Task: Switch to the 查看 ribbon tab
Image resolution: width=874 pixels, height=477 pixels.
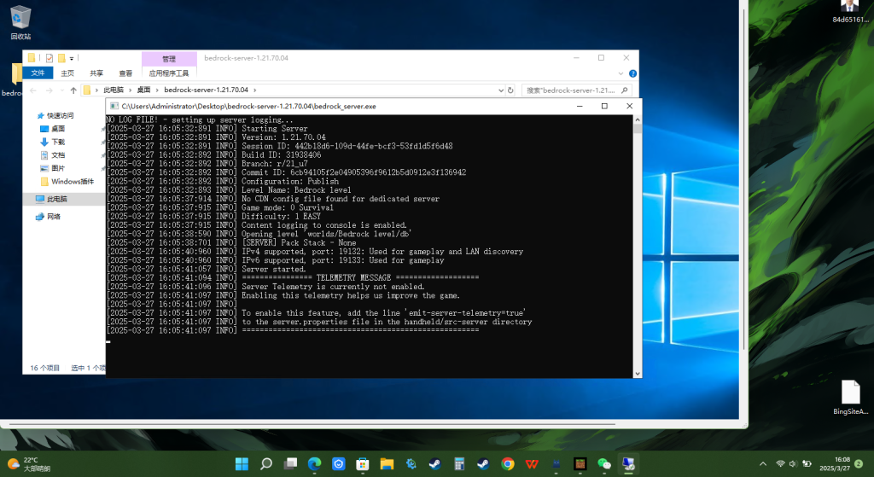Action: point(125,73)
